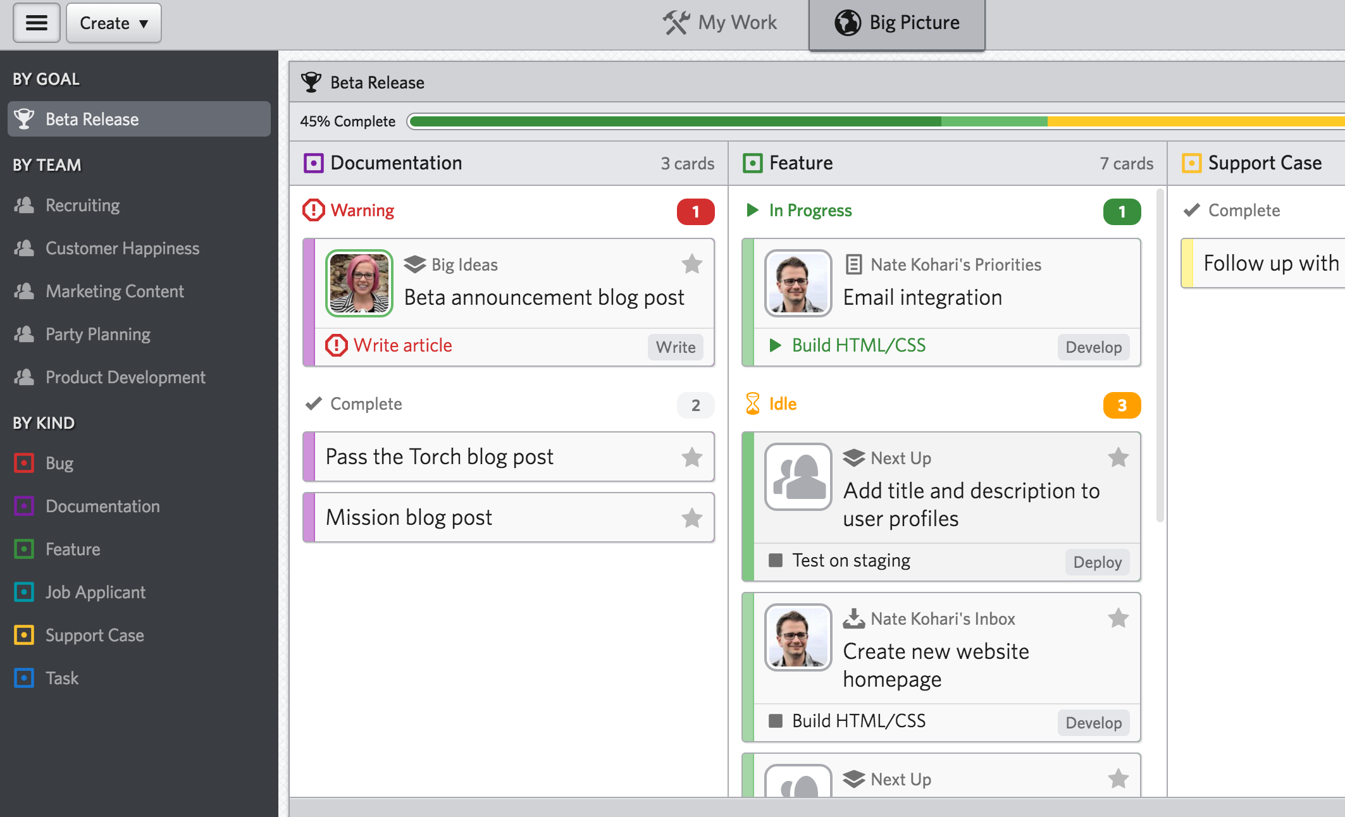
Task: Click the Idle hourglass icon
Action: [752, 404]
